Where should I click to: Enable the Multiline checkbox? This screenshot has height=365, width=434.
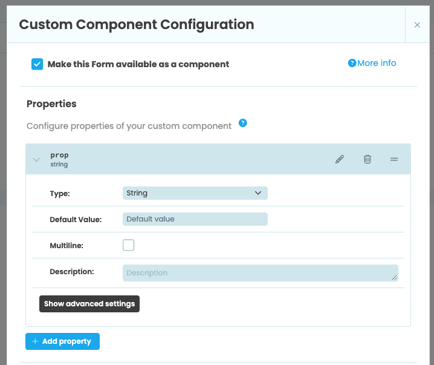click(128, 245)
